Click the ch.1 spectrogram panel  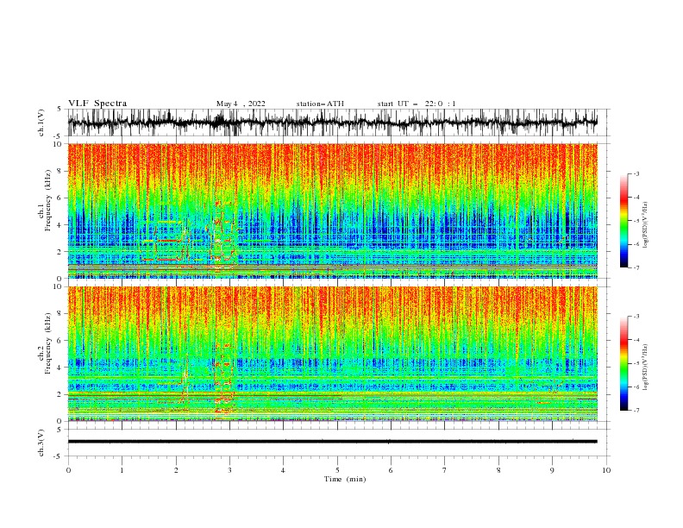(x=332, y=211)
